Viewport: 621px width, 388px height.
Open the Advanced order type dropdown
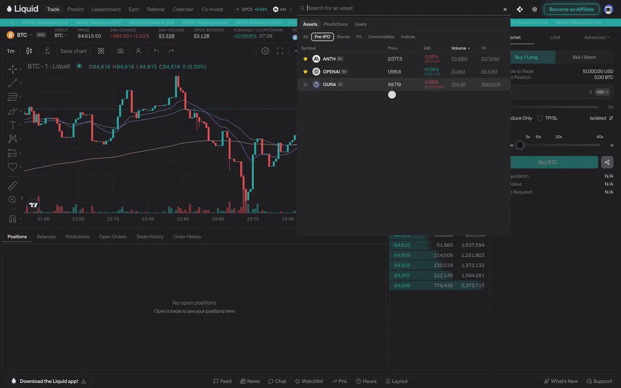pos(597,38)
